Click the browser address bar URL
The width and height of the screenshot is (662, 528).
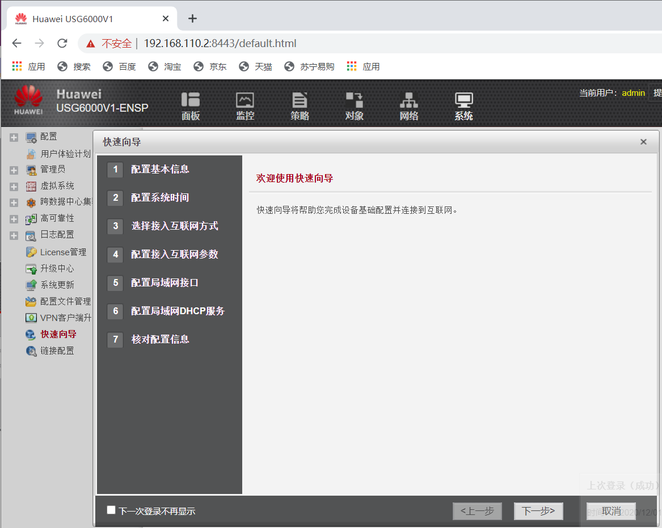click(x=221, y=43)
